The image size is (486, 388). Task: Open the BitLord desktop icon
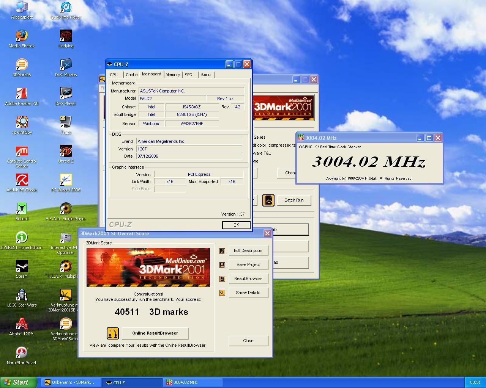[22, 212]
